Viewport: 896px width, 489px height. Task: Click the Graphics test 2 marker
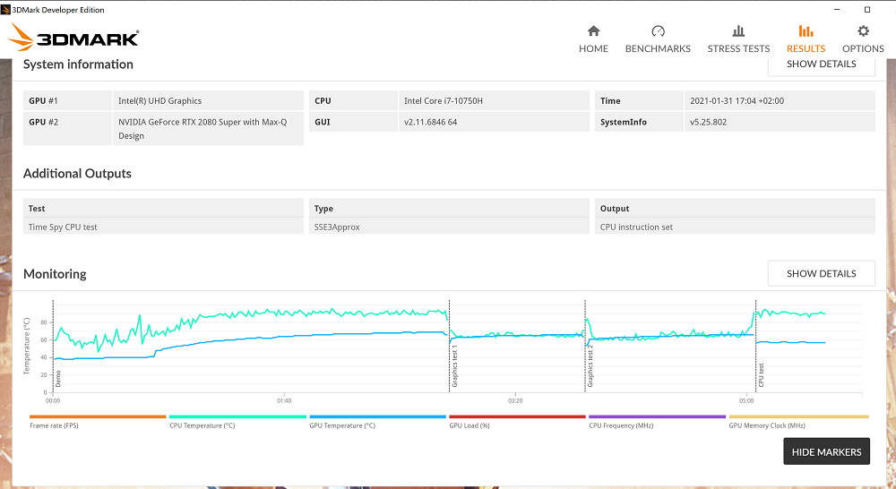pyautogui.click(x=590, y=366)
